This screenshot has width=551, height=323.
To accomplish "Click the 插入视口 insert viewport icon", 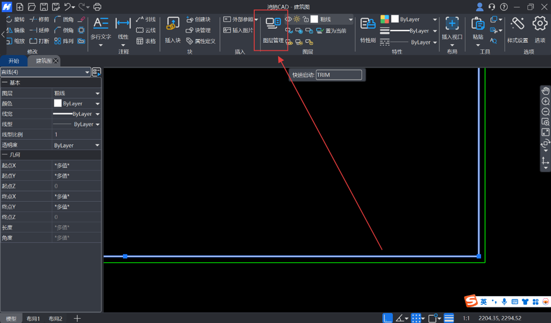I will [452, 29].
